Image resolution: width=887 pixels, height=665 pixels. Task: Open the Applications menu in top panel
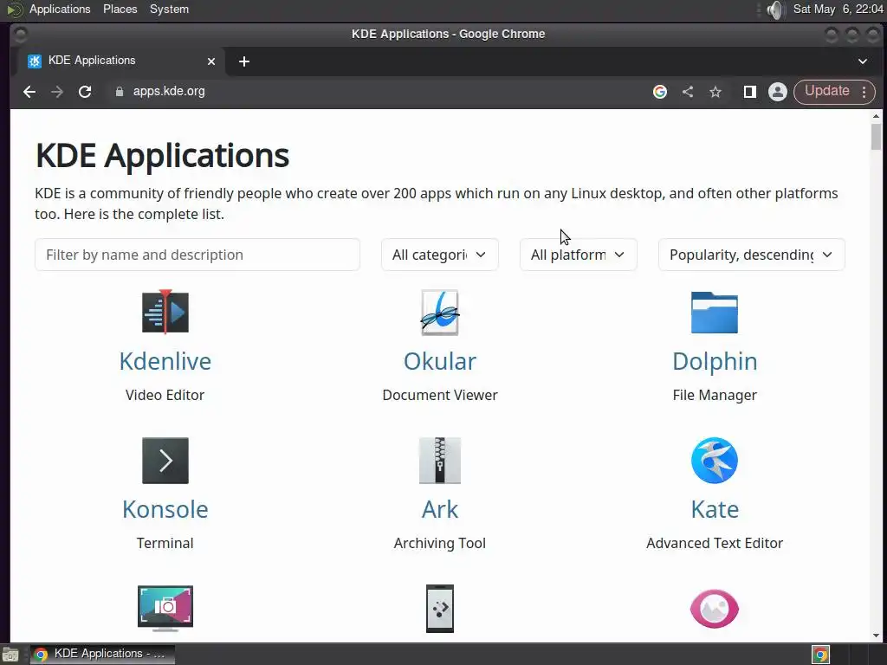point(60,9)
